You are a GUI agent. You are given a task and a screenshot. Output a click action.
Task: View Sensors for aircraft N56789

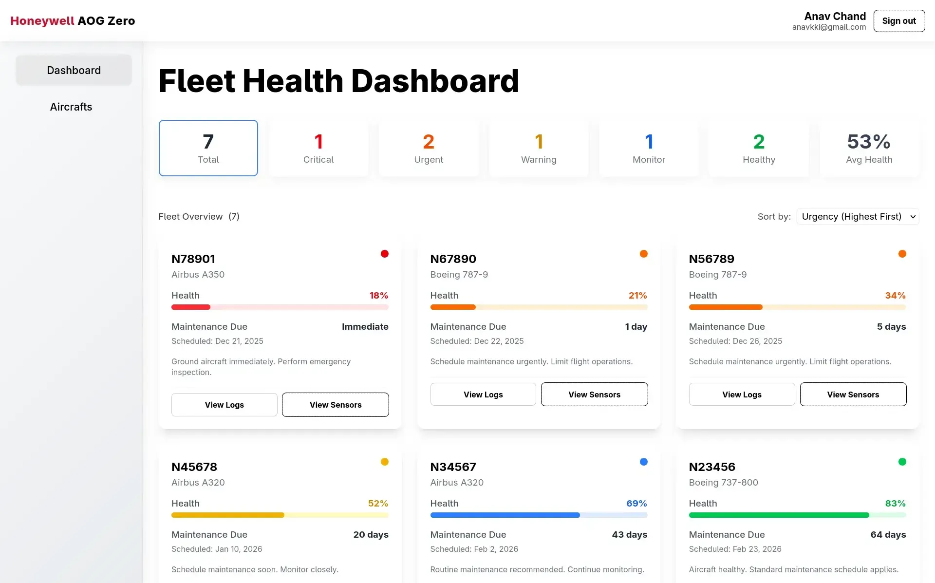pyautogui.click(x=853, y=395)
